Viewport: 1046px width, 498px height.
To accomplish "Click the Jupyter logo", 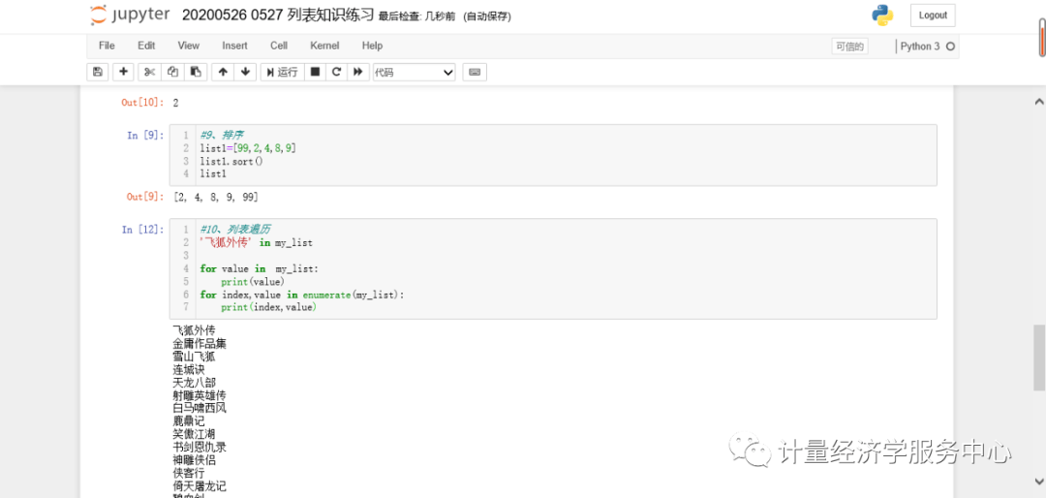I will click(130, 15).
